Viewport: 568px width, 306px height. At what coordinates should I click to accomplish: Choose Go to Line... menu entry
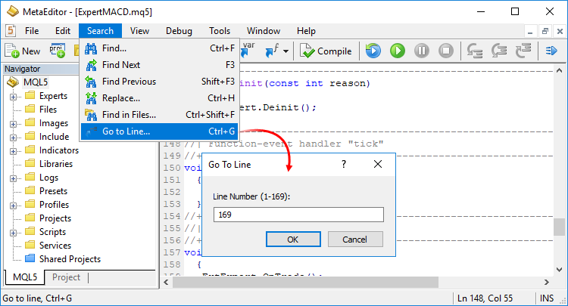pyautogui.click(x=159, y=131)
